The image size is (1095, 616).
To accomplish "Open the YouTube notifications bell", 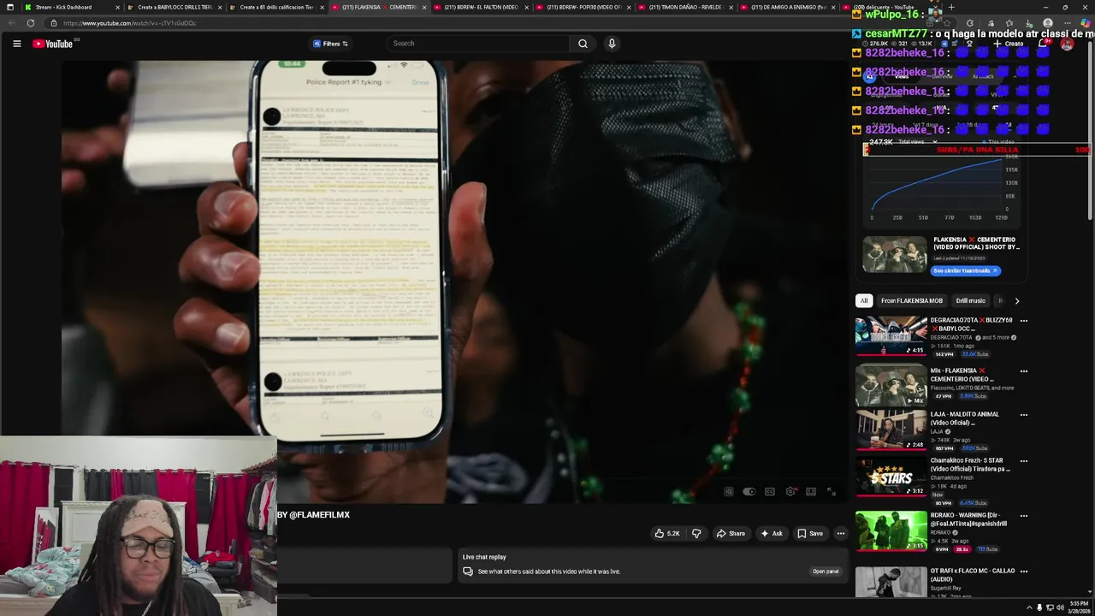I will pos(1043,44).
